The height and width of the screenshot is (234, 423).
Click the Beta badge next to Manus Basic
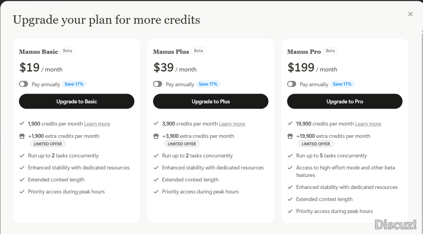[x=67, y=51]
